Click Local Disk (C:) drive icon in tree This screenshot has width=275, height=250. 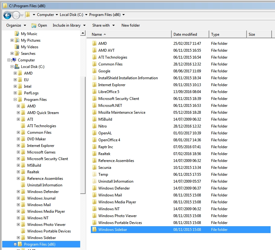pyautogui.click(x=17, y=66)
